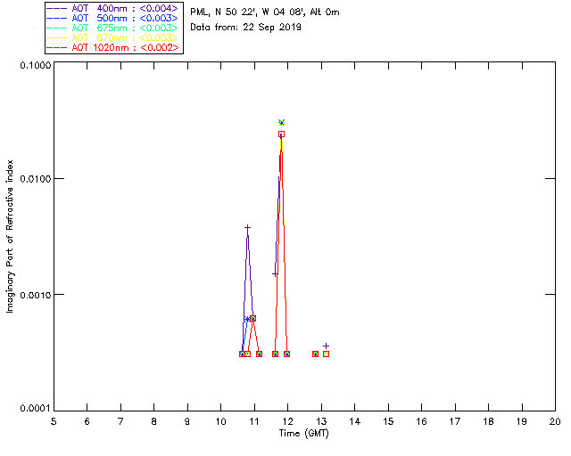The height and width of the screenshot is (456, 571).
Task: Click the x-axis tick label 17
Action: [455, 421]
